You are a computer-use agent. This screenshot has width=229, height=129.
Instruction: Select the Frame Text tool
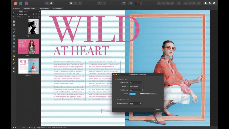14,22
